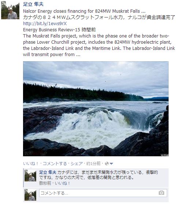Click the Energy Business Review source line
Image resolution: width=177 pixels, height=204 pixels.
pos(59,30)
